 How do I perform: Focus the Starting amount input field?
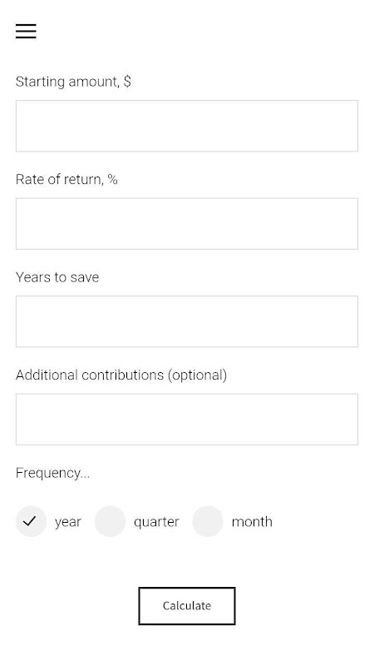coord(187,126)
